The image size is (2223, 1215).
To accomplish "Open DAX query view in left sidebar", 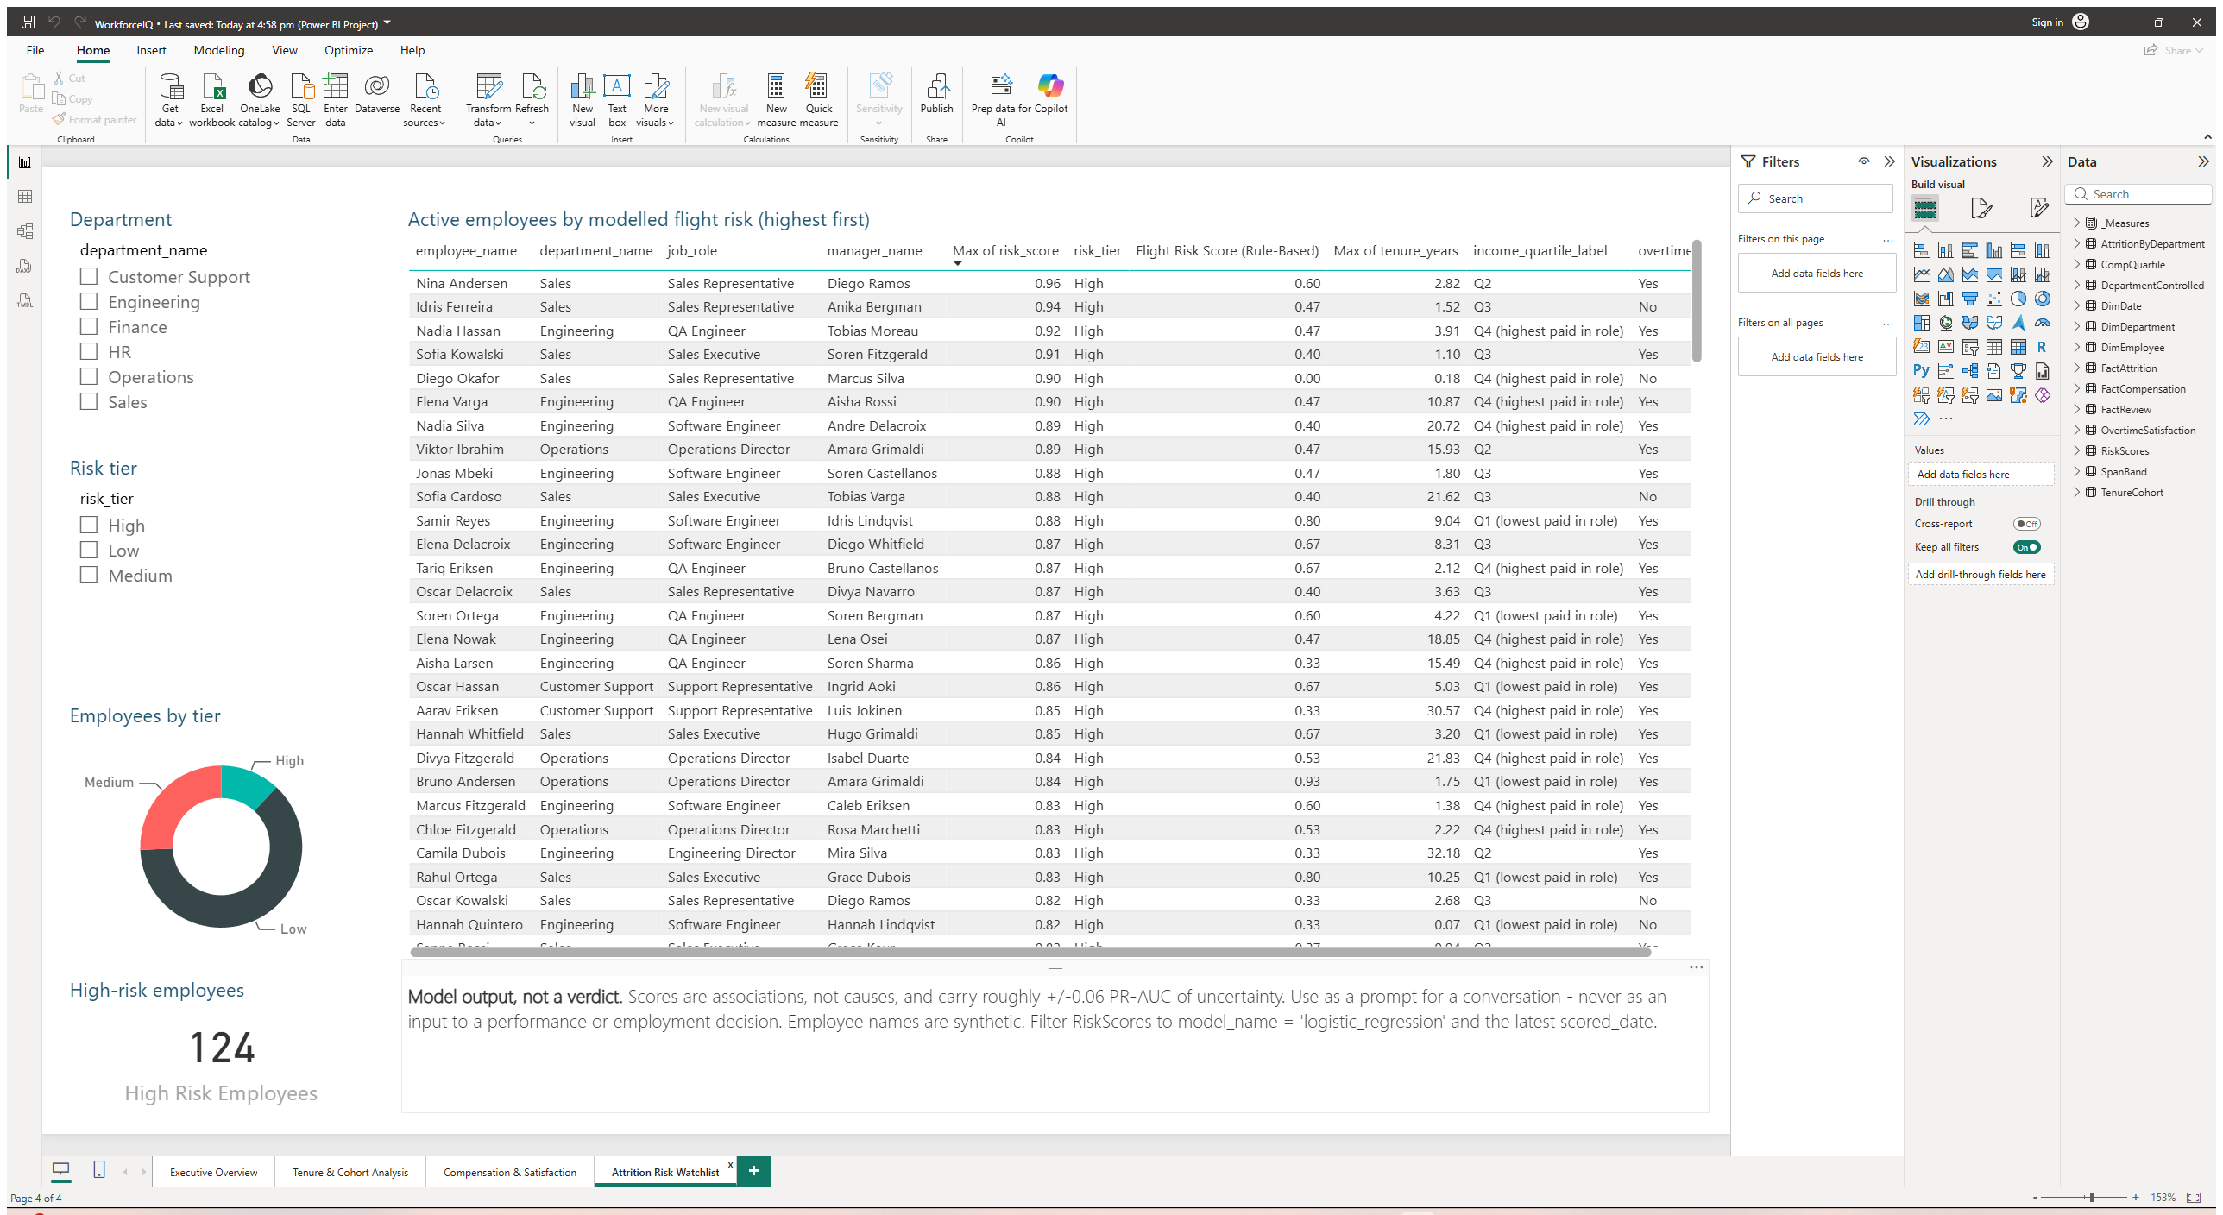I will click(25, 266).
